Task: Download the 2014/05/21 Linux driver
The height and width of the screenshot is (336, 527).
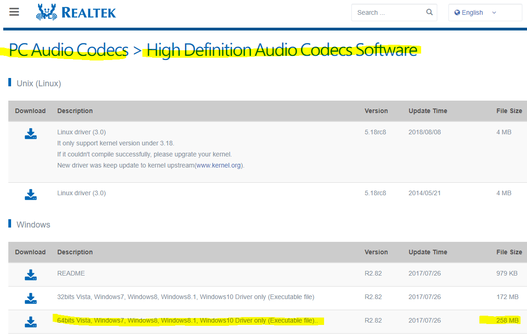Action: pos(31,194)
